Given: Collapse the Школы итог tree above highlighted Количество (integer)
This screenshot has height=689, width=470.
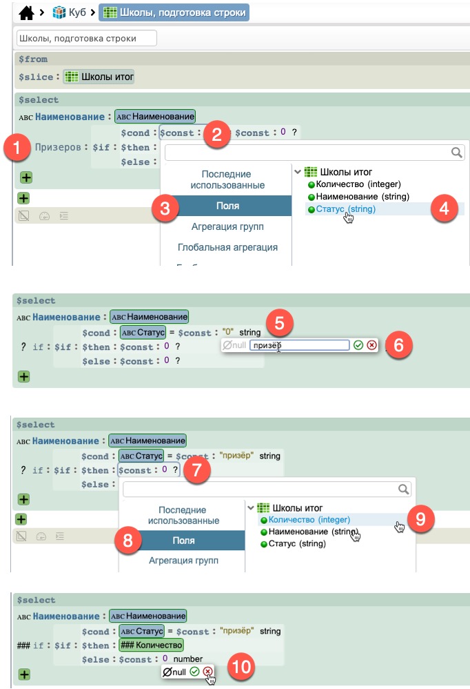Looking at the screenshot, I should pyautogui.click(x=249, y=507).
